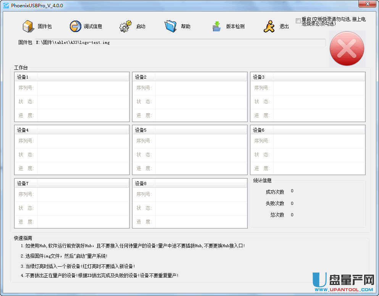Screen dimensions: 379x296
Task: Click the PhoenixUSBPro title bar app icon
Action: tap(6, 6)
